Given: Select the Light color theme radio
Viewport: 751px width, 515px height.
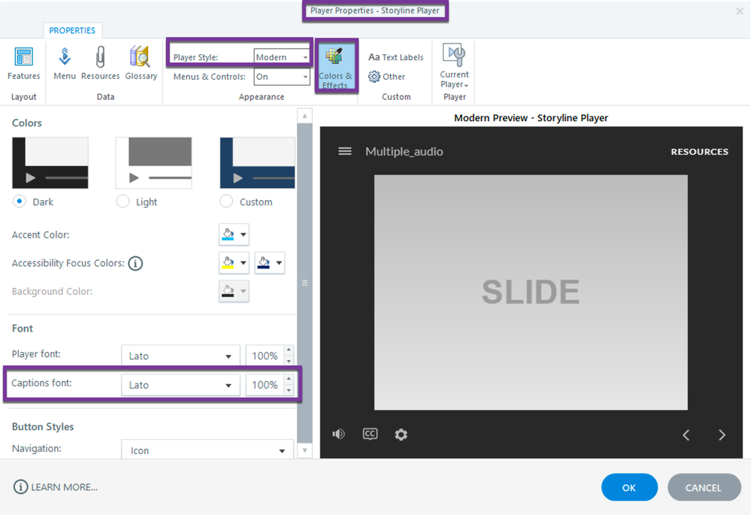Looking at the screenshot, I should [123, 201].
